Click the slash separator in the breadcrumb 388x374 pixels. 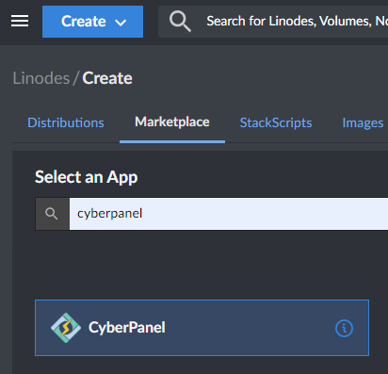pos(75,78)
